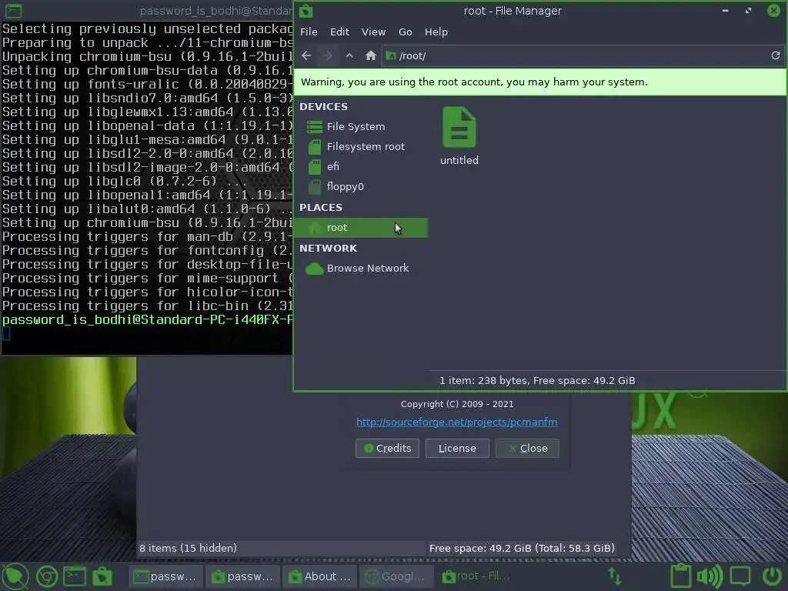
Task: Minimize the root File Manager window
Action: pos(725,11)
